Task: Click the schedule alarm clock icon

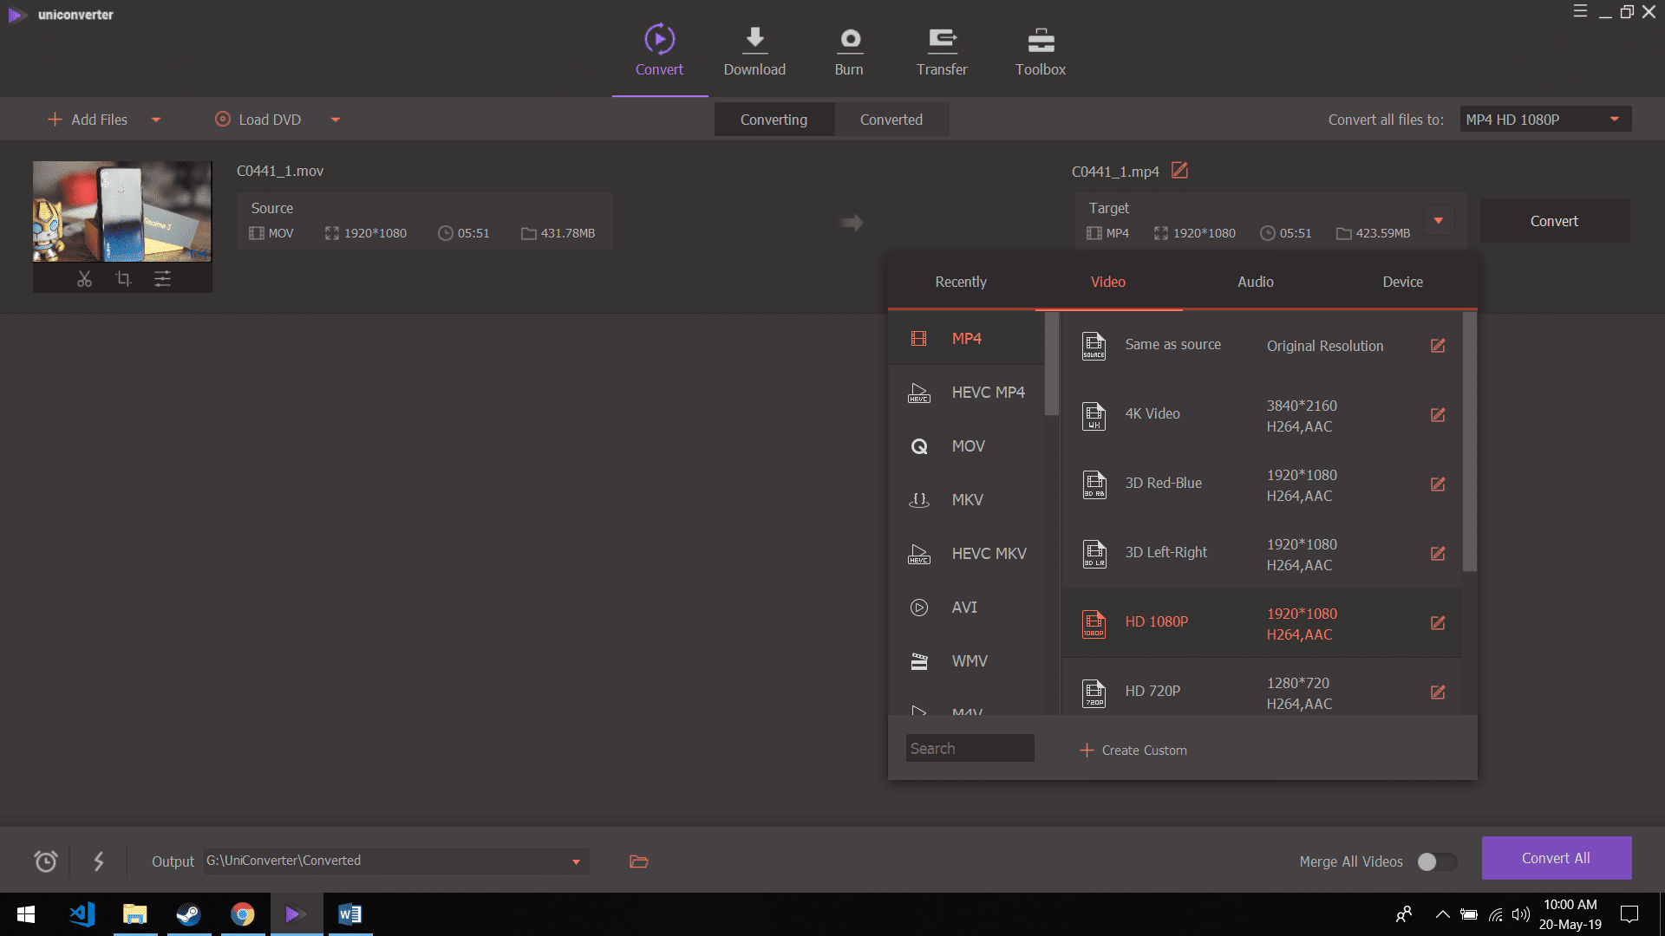Action: 45,861
